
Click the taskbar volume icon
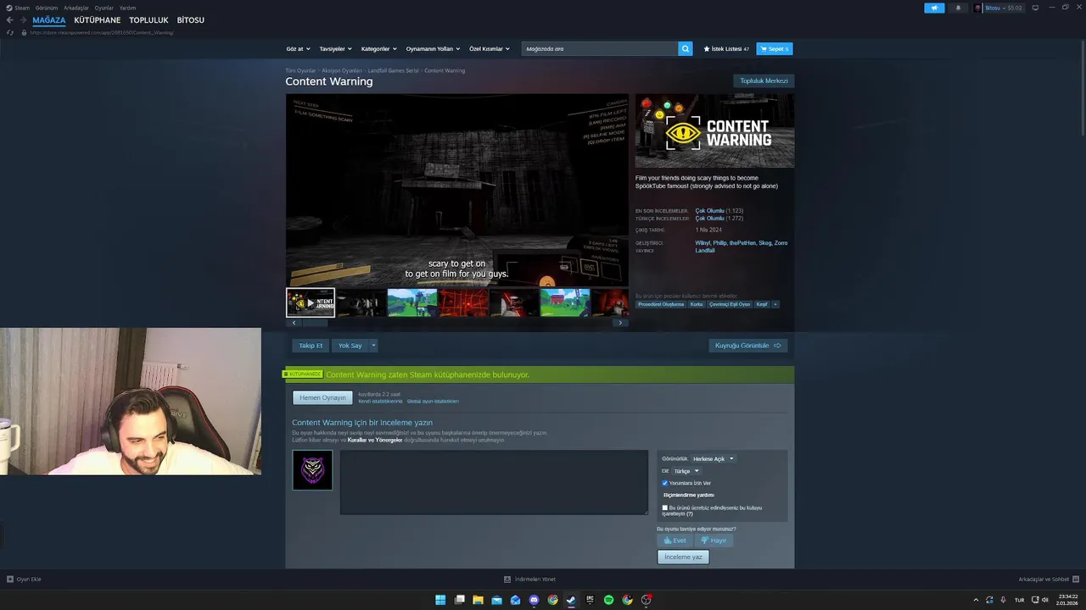[1044, 600]
